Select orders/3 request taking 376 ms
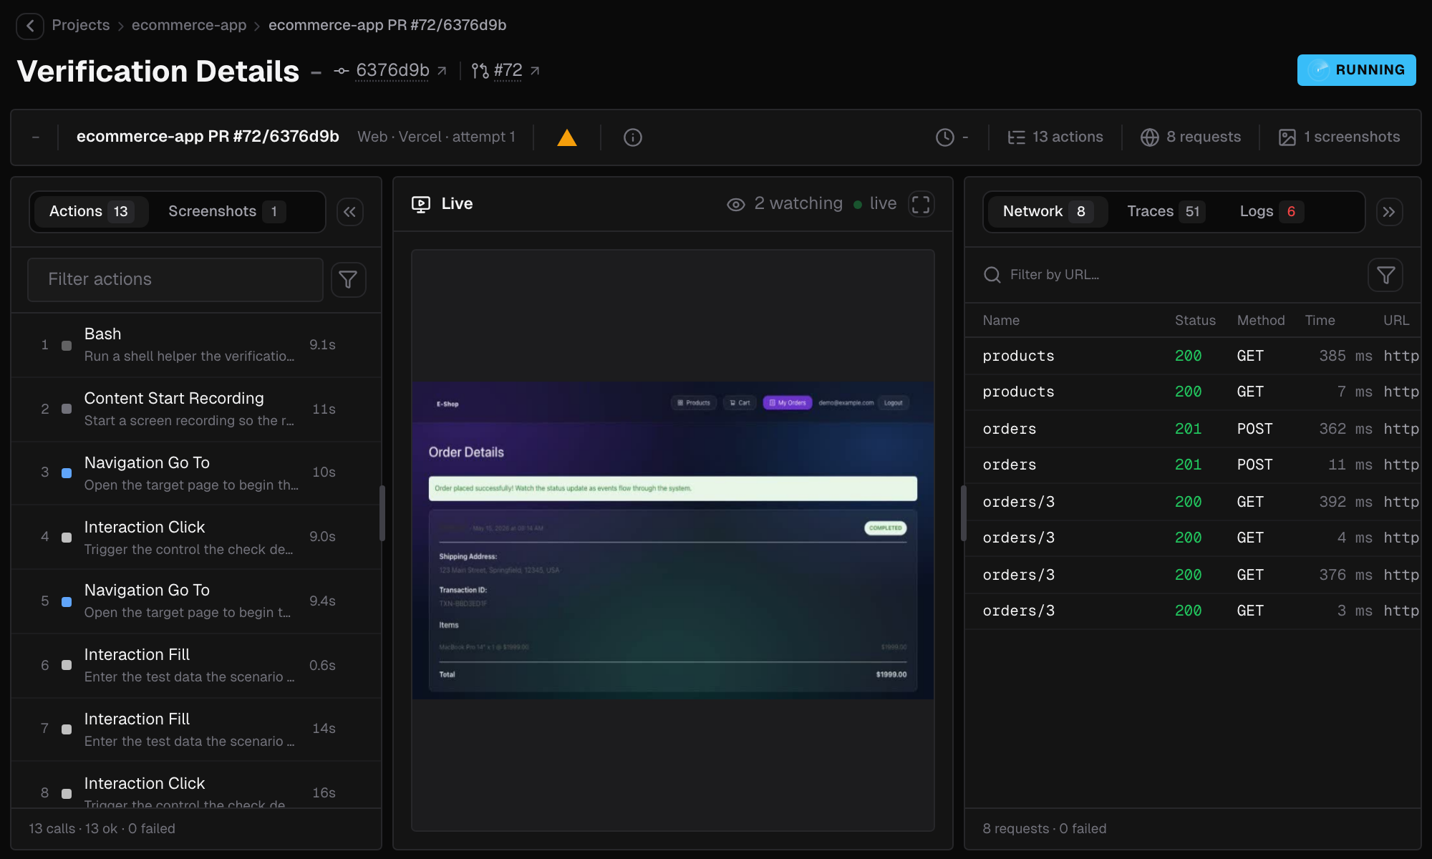Image resolution: width=1432 pixels, height=859 pixels. pyautogui.click(x=1193, y=575)
